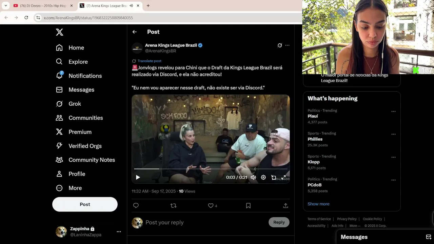Go back with the Post arrow
This screenshot has width=434, height=244.
[x=135, y=32]
